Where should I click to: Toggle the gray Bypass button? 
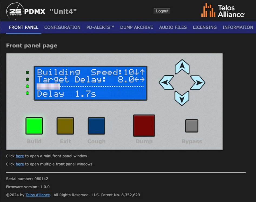point(192,126)
